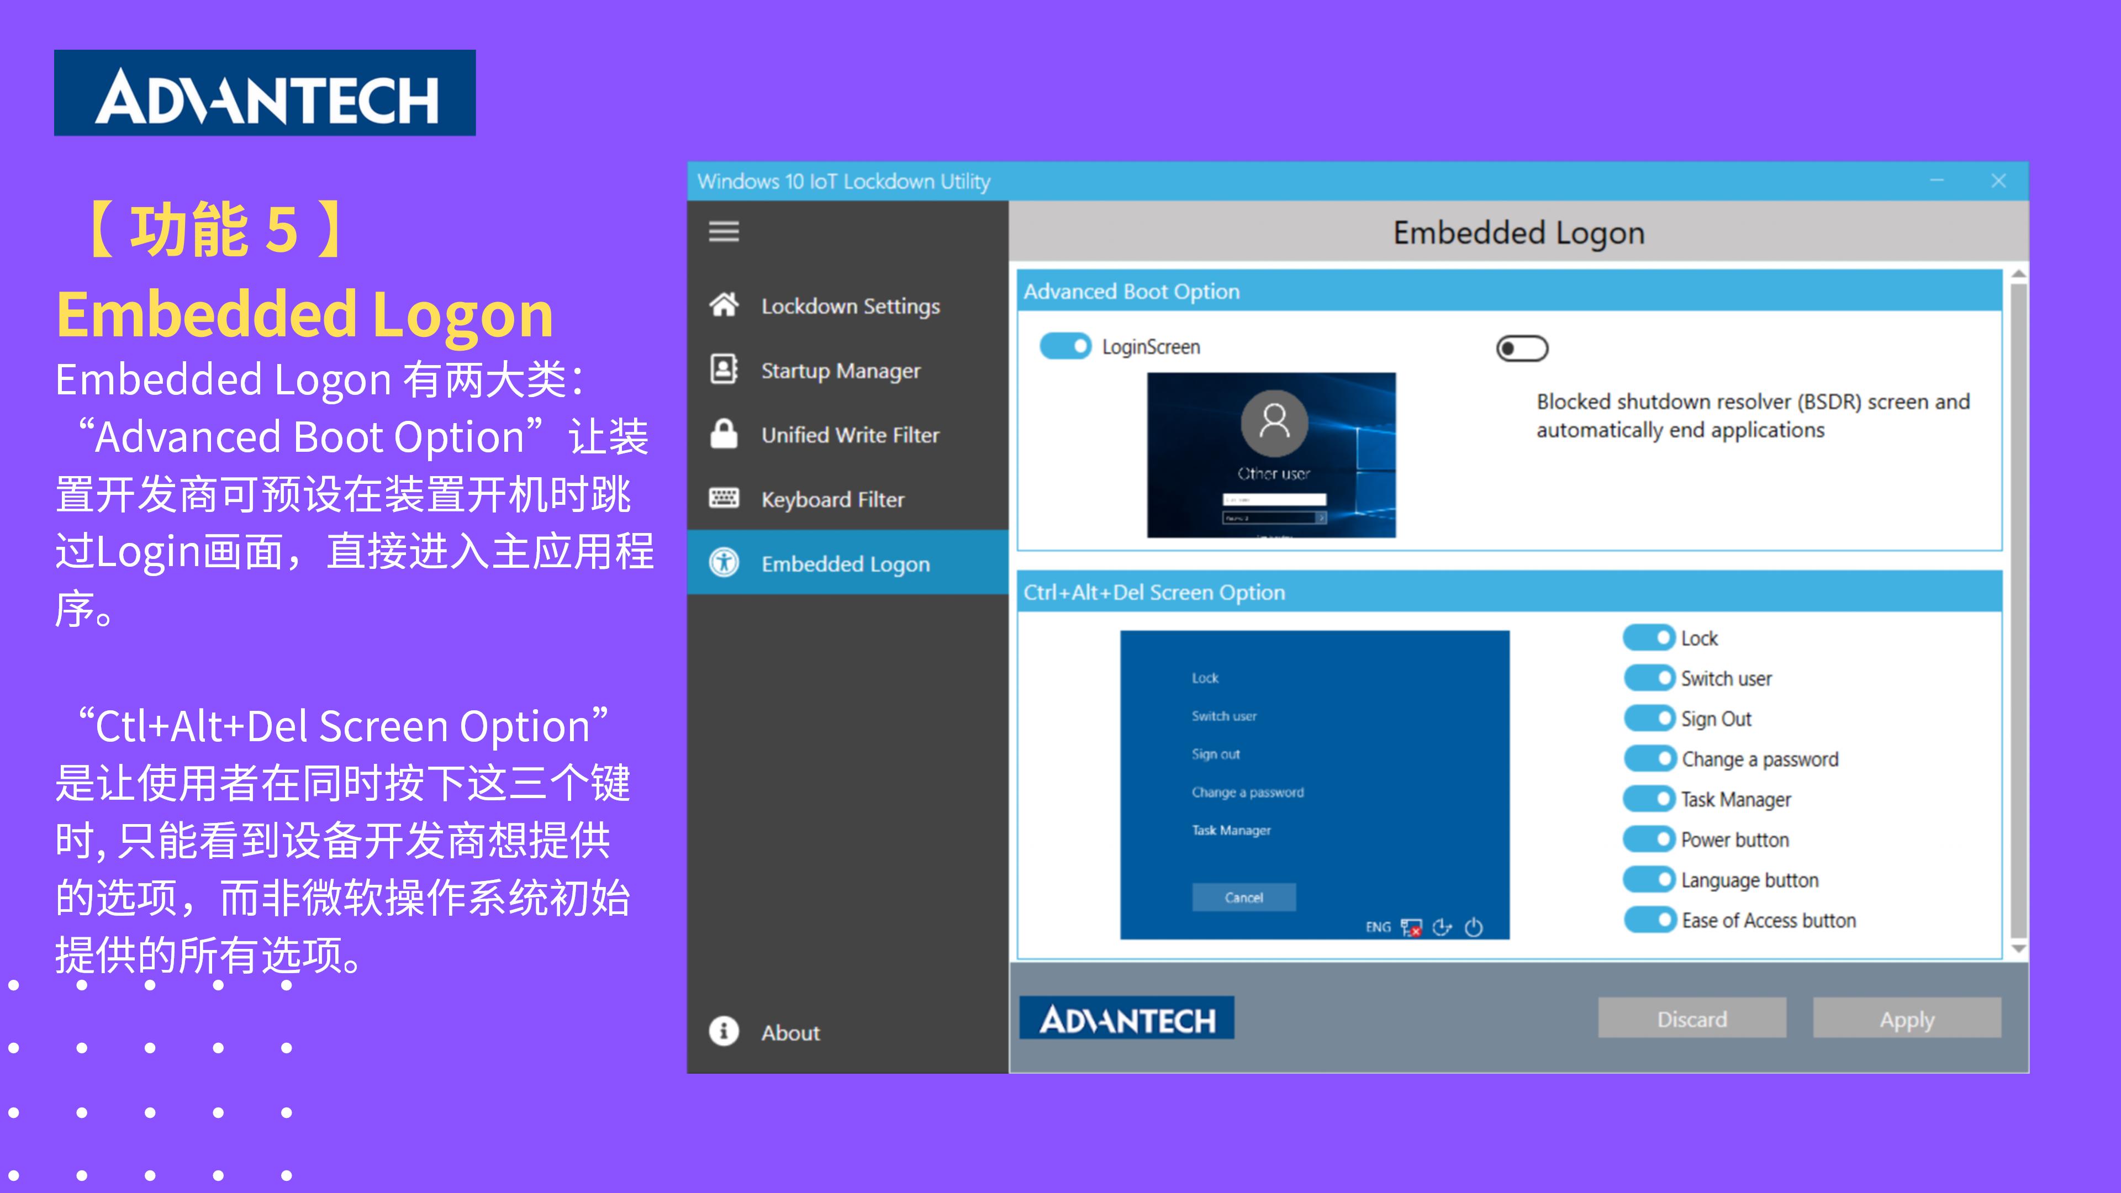This screenshot has height=1193, width=2121.
Task: Toggle the Change a password switch
Action: tap(1649, 758)
